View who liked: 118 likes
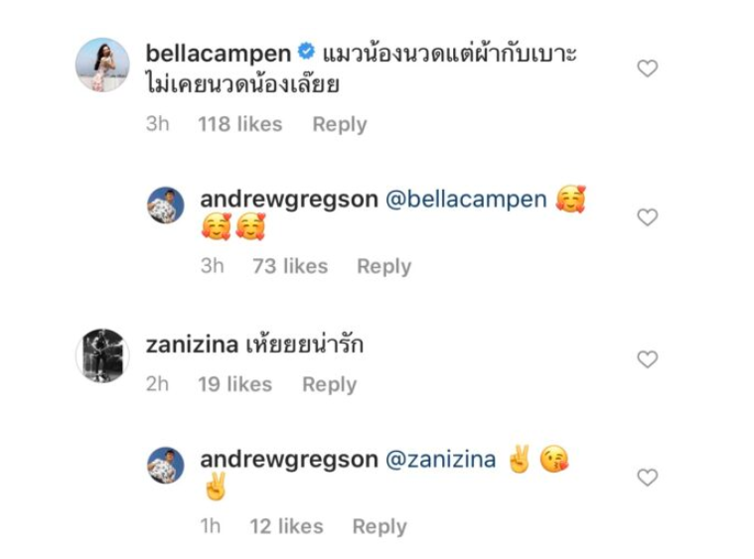 (240, 124)
